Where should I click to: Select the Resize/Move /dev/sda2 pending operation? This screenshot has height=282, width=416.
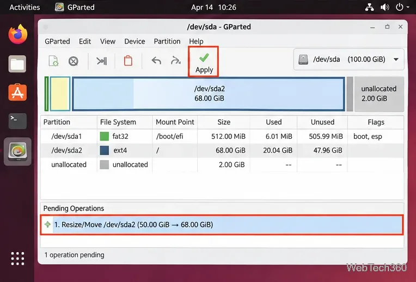point(222,225)
